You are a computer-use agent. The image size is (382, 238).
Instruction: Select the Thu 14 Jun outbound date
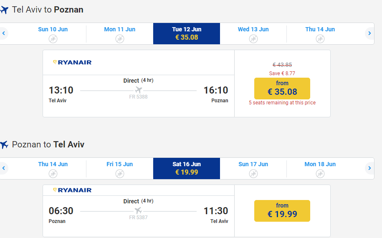coord(320,34)
